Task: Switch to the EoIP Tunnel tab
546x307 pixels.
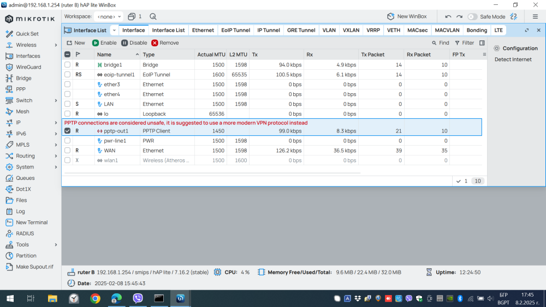Action: pyautogui.click(x=235, y=31)
